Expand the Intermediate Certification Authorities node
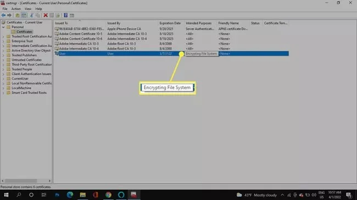This screenshot has width=357, height=200. (3, 45)
